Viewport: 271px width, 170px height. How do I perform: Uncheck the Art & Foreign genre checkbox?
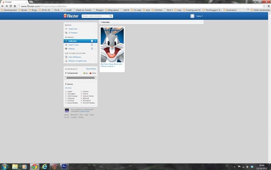(66, 96)
